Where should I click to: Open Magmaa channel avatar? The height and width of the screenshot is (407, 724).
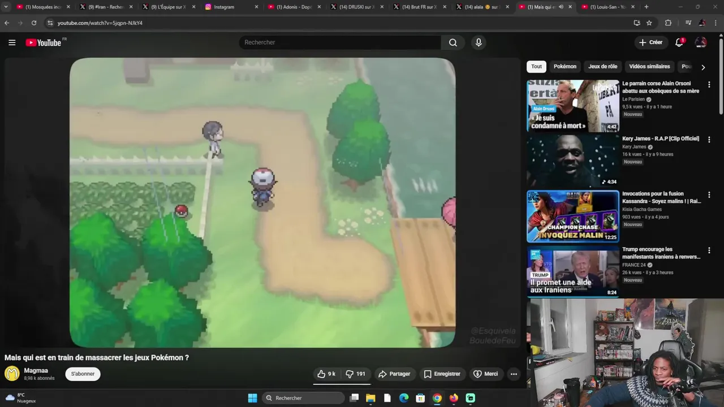coord(12,374)
